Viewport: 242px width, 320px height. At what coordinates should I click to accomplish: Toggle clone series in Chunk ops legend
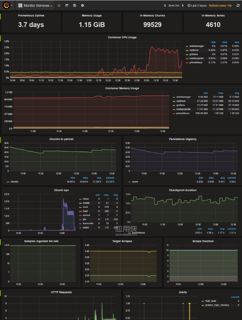(x=86, y=199)
